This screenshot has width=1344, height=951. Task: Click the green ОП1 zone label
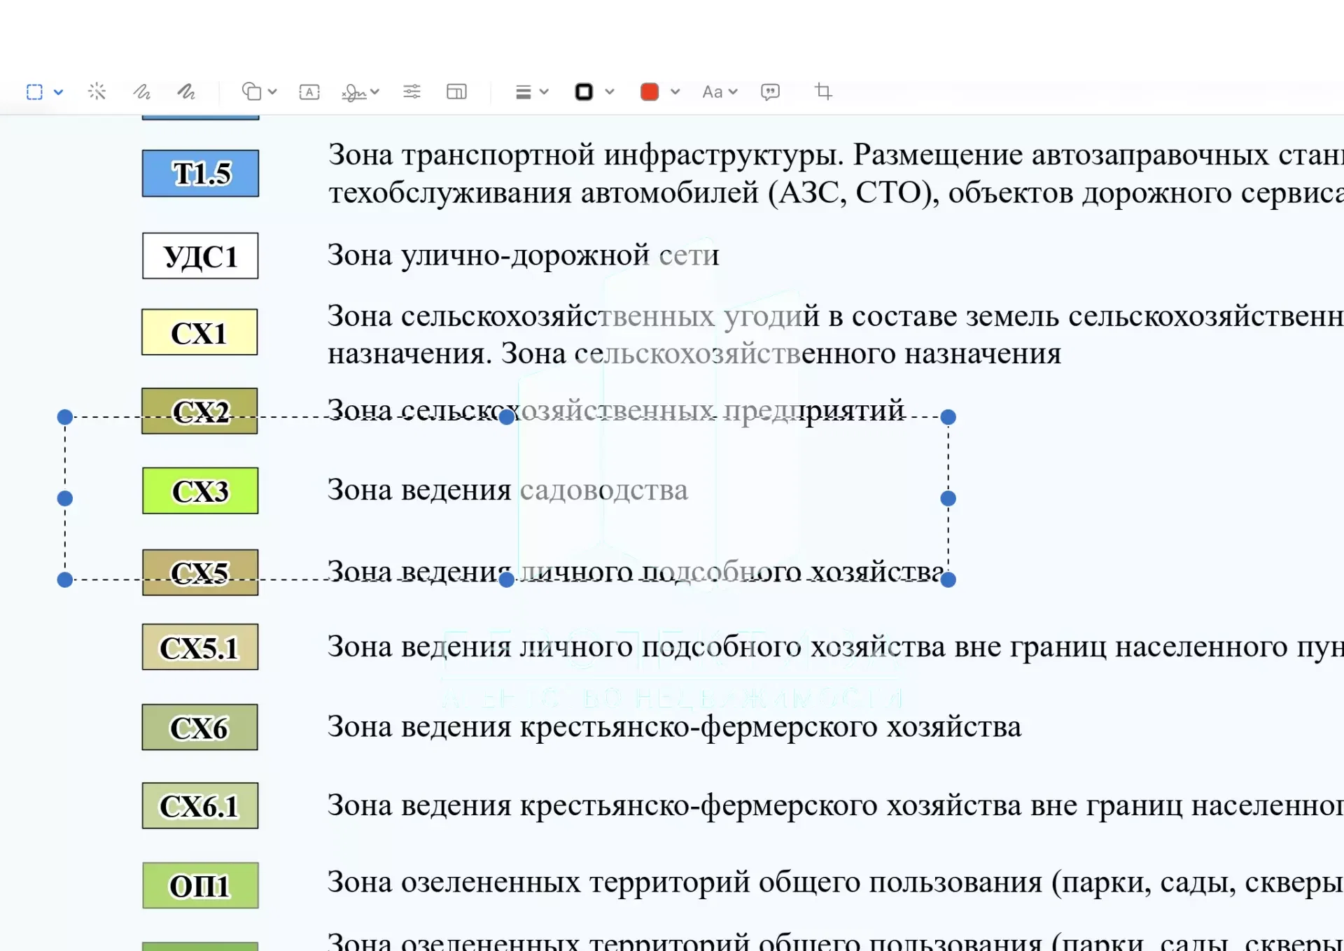point(200,886)
